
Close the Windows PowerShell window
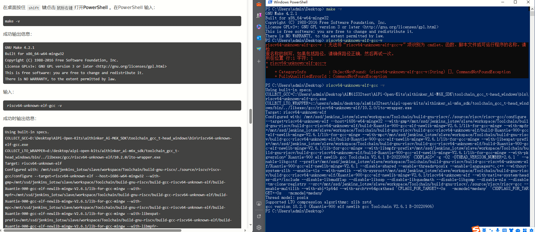(528, 2)
